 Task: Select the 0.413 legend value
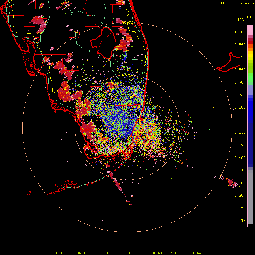click(x=240, y=170)
